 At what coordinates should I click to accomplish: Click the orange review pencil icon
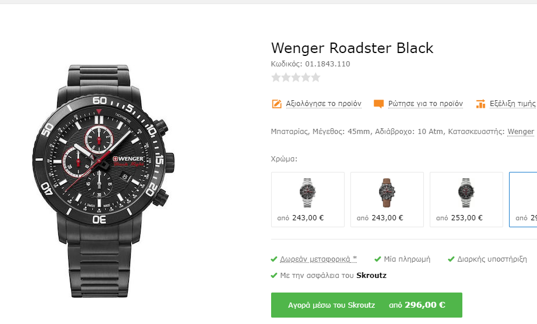tap(276, 104)
